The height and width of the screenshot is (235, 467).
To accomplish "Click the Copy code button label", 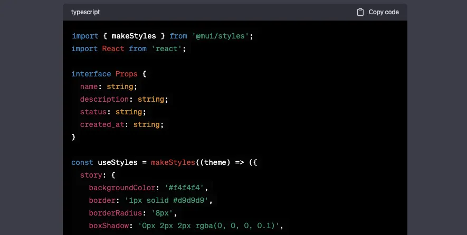I will coord(384,12).
